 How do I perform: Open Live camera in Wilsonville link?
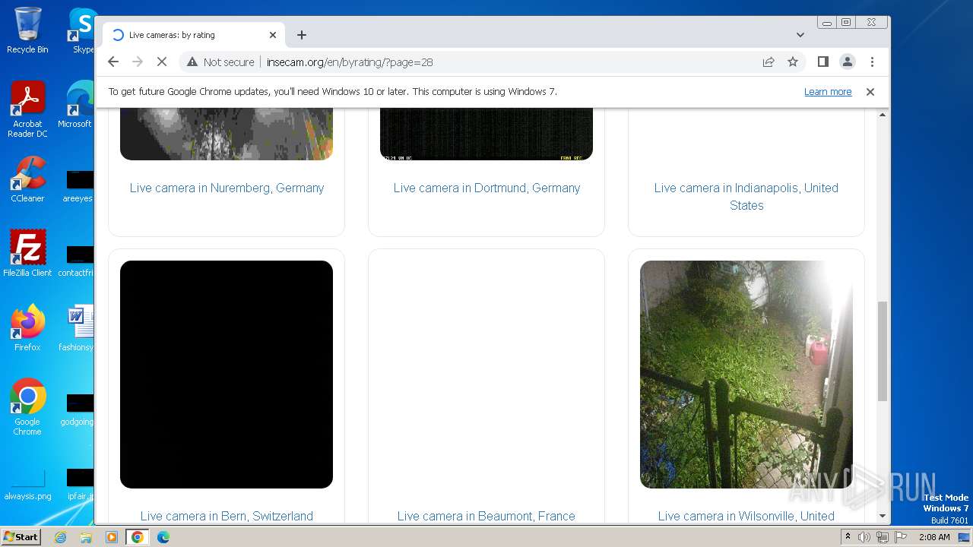746,516
